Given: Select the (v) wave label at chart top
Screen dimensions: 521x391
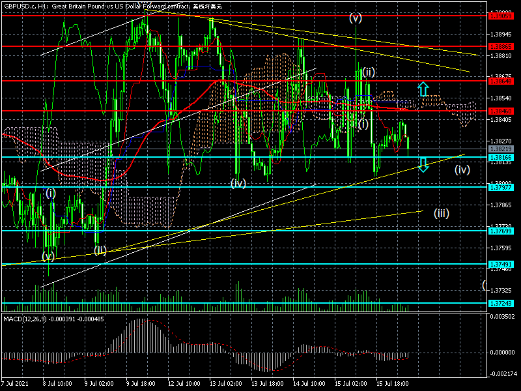Looking at the screenshot, I should tap(355, 18).
